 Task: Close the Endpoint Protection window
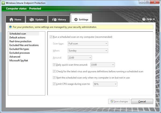click(155, 2)
